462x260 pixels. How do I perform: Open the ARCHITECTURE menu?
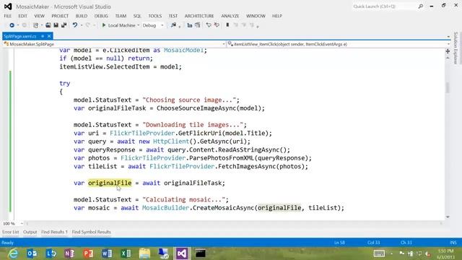click(x=199, y=16)
